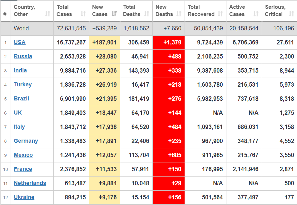
Task: Click USA's red New Deaths cell
Action: (x=169, y=42)
